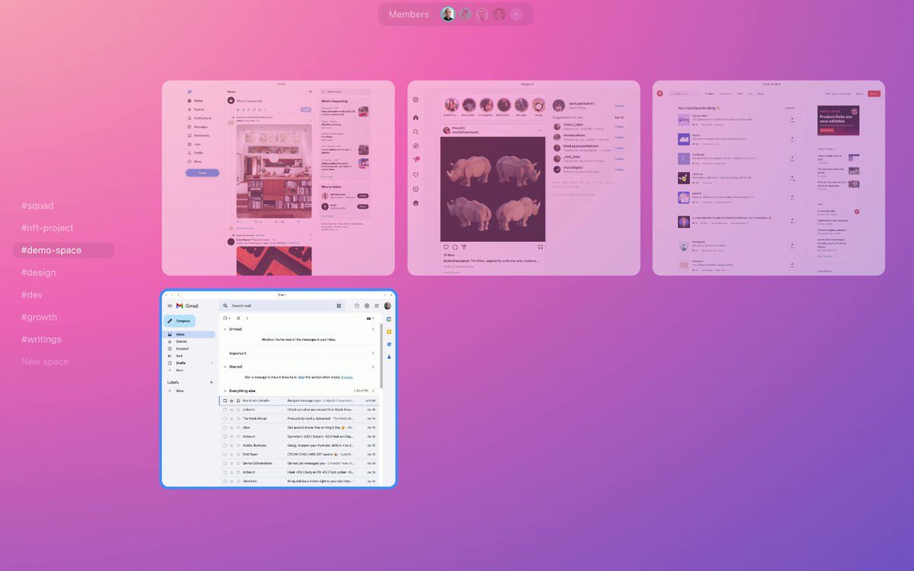Collapse the Everything else section
The width and height of the screenshot is (914, 571).
pyautogui.click(x=225, y=391)
